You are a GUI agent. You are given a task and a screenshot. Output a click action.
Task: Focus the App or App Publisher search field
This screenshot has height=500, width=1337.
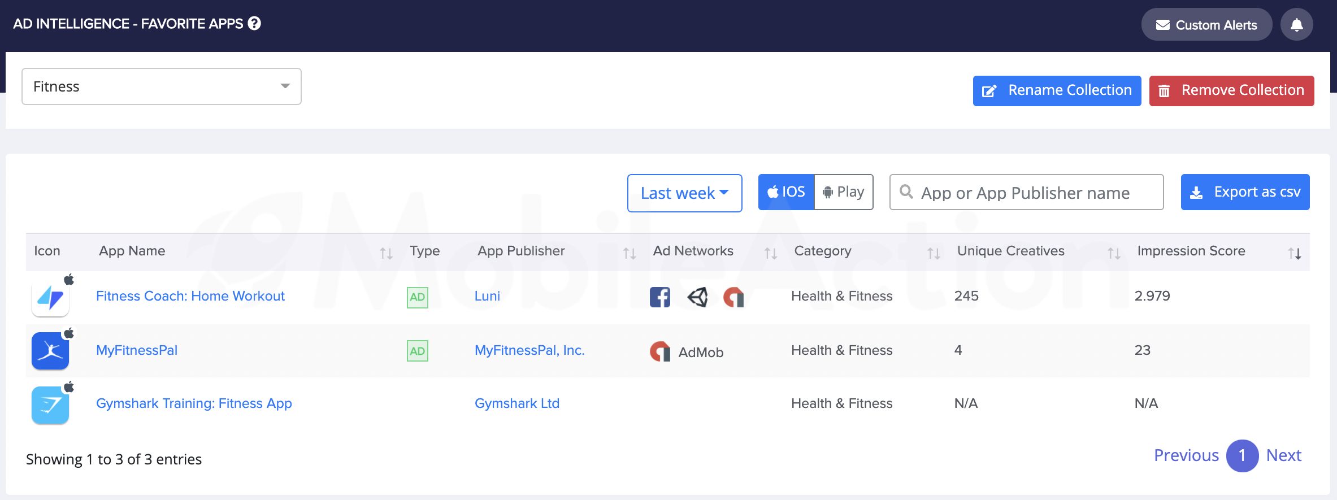pyautogui.click(x=1026, y=193)
